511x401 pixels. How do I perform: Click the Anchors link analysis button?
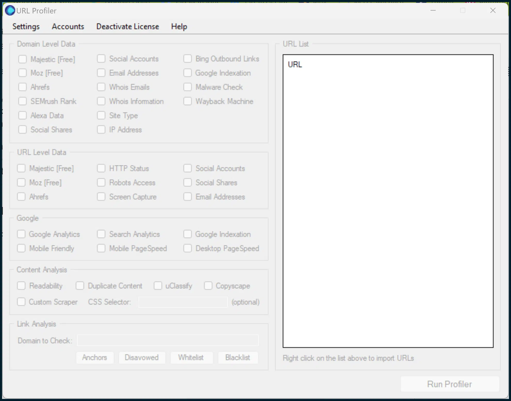[x=95, y=358]
